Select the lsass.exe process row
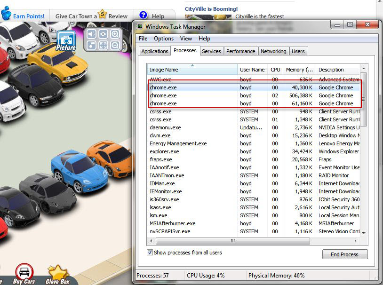The width and height of the screenshot is (383, 285). 254,207
